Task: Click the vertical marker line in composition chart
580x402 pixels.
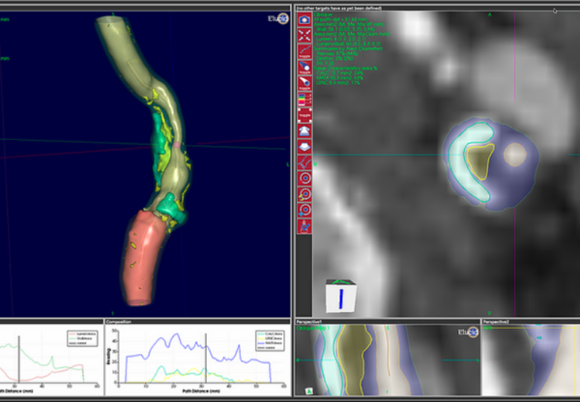Action: [206, 358]
